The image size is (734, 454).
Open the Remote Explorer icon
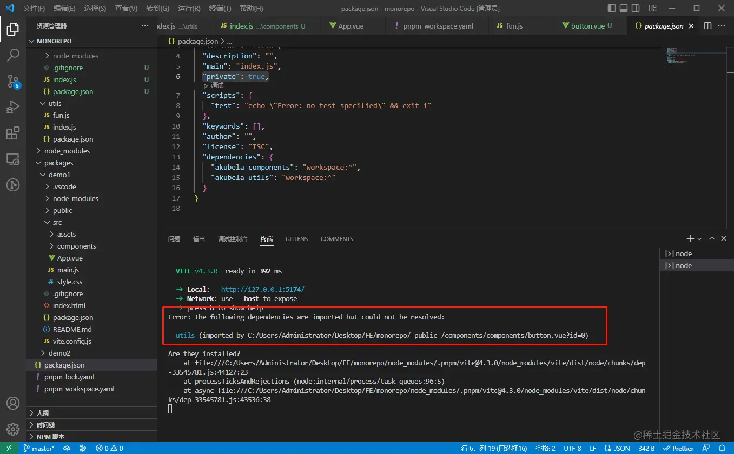13,159
